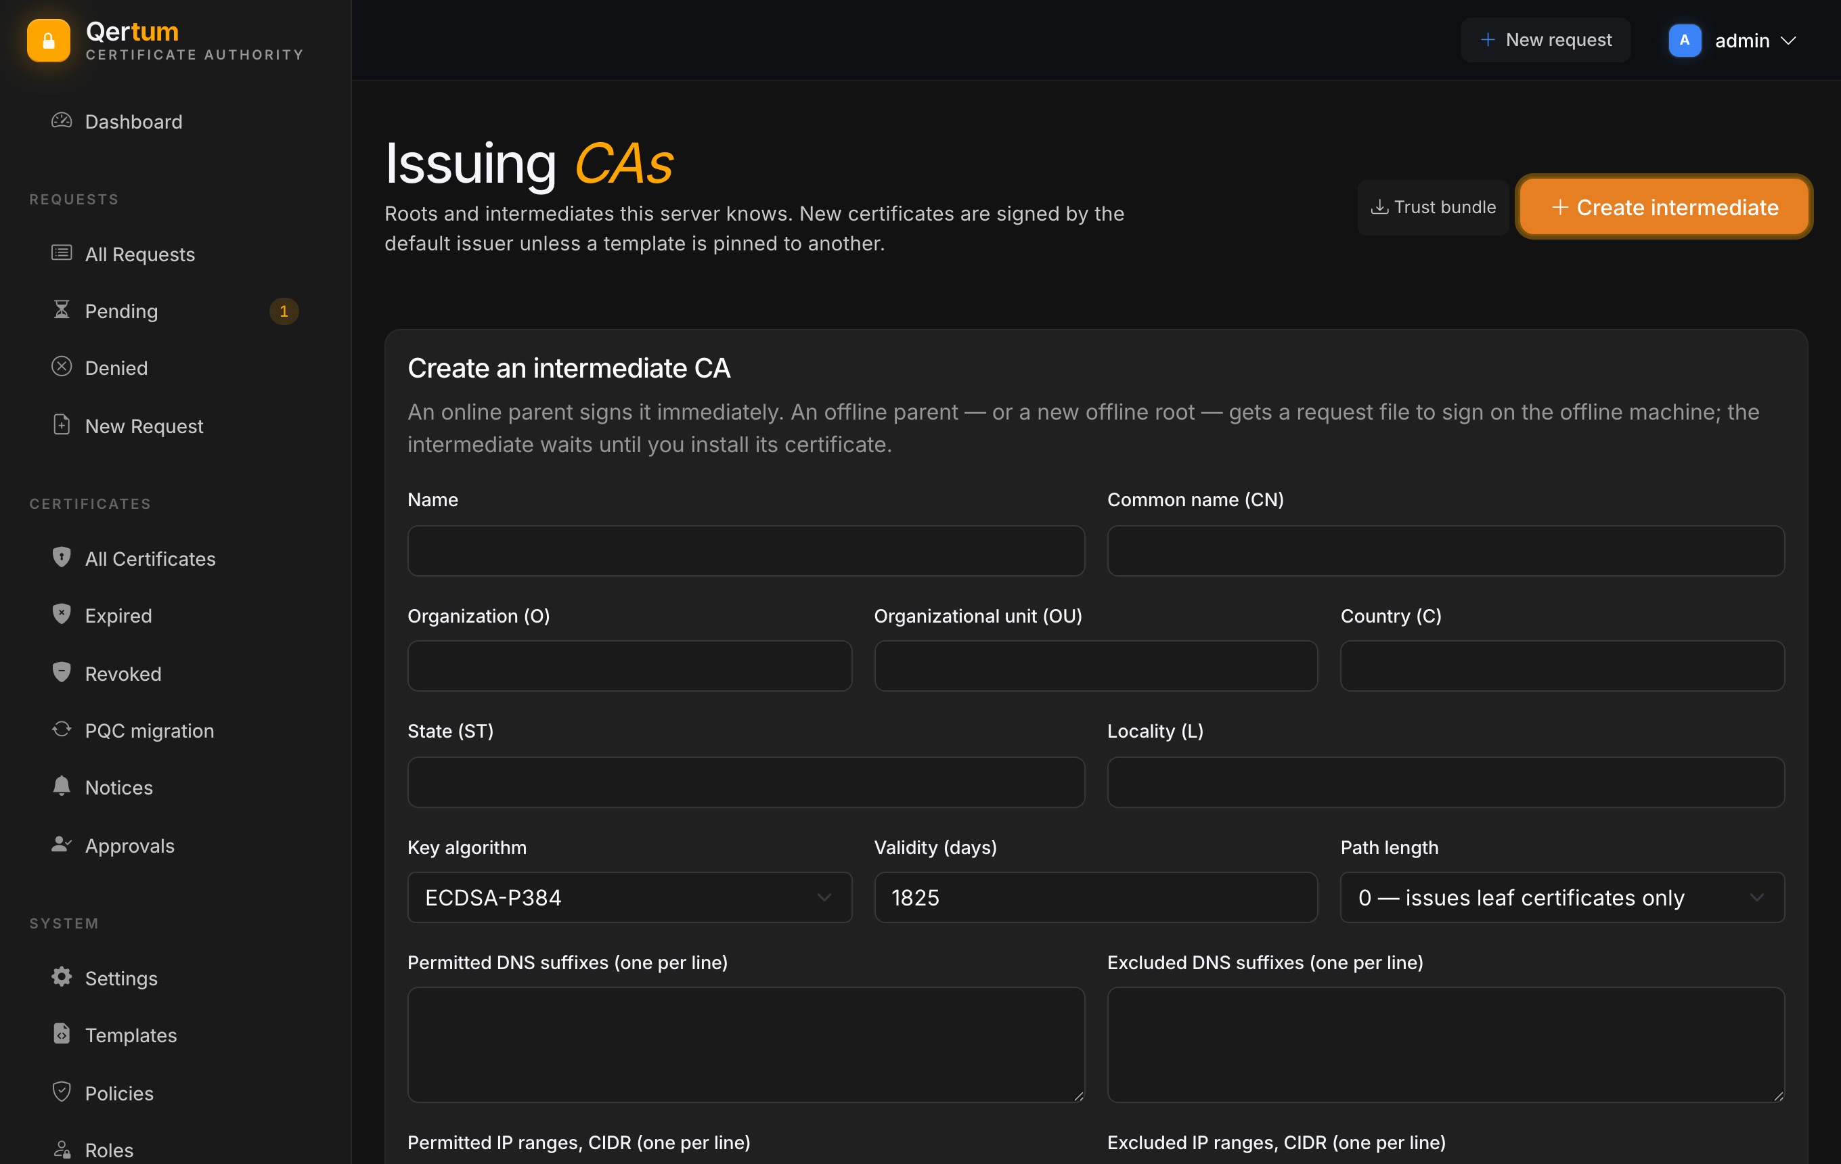Click the New request button in header
Screen dimensions: 1841x1164
(x=1545, y=40)
